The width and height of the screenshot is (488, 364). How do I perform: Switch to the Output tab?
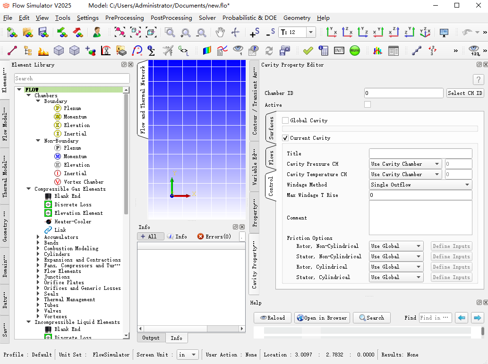click(x=151, y=338)
